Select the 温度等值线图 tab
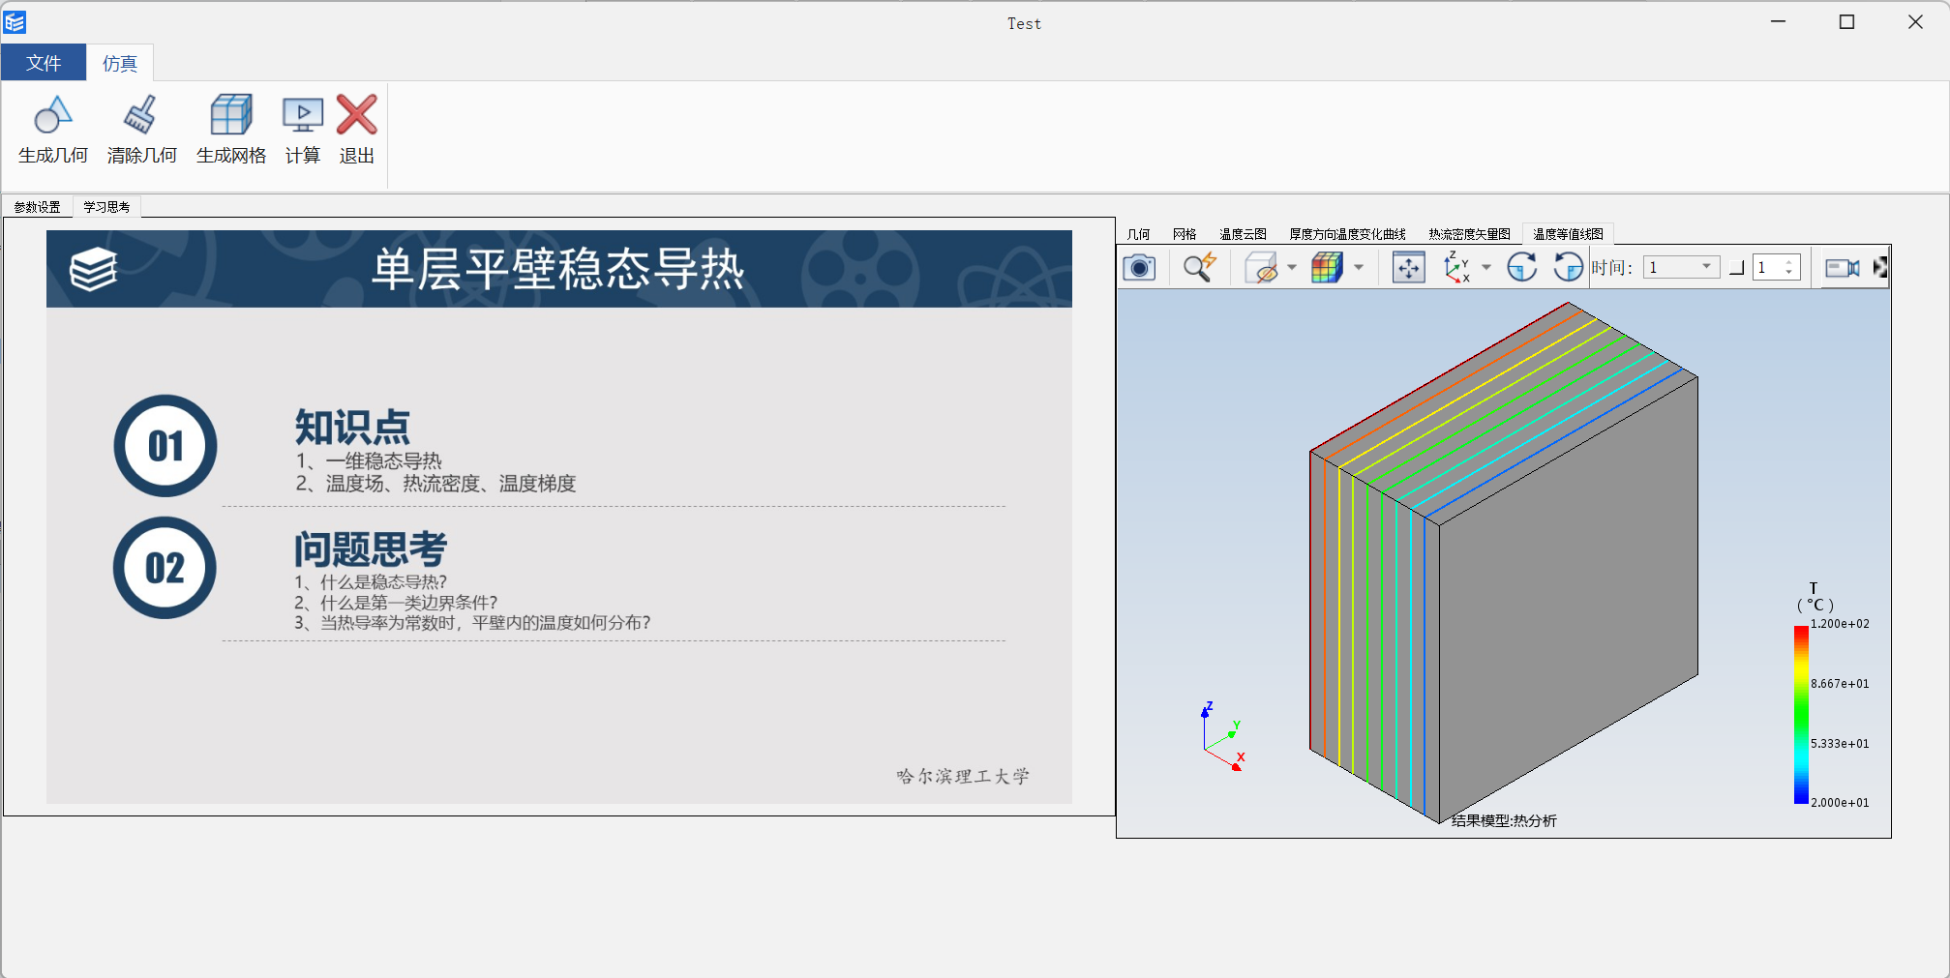The width and height of the screenshot is (1950, 978). coord(1568,234)
